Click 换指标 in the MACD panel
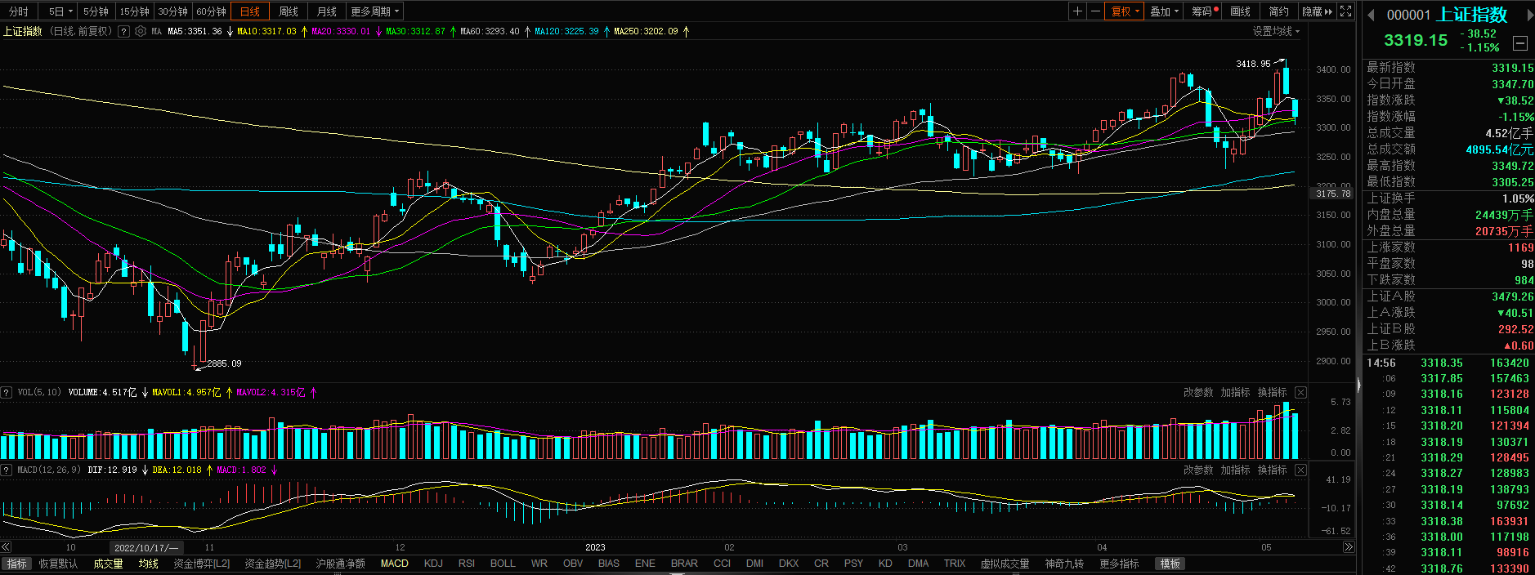Viewport: 1535px width, 575px height. [1272, 470]
